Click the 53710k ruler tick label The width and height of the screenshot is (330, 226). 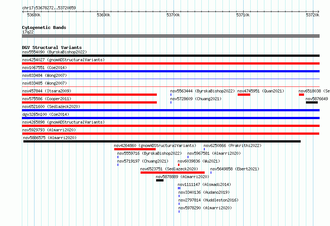[x=243, y=15]
